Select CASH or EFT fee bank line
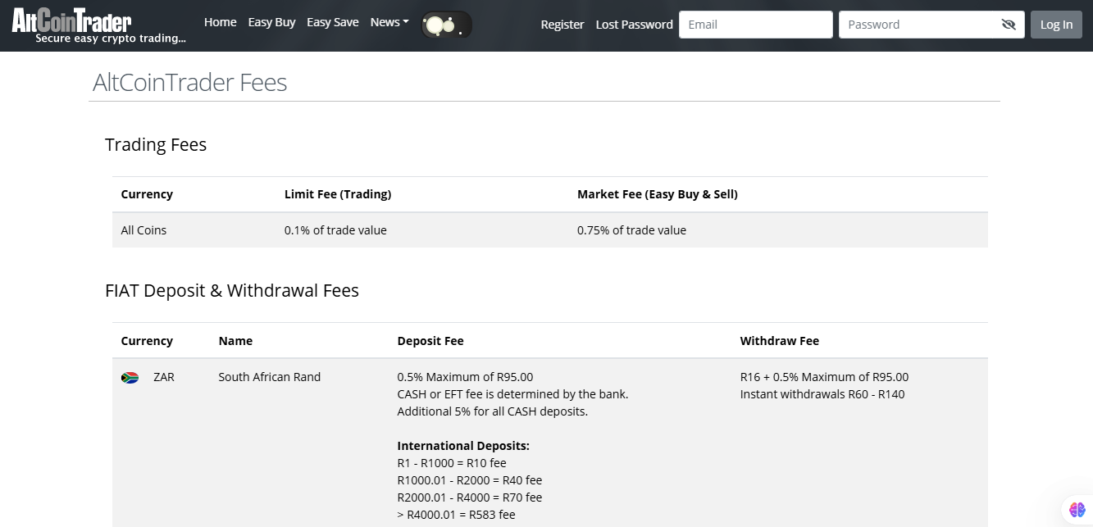The height and width of the screenshot is (527, 1093). click(512, 394)
